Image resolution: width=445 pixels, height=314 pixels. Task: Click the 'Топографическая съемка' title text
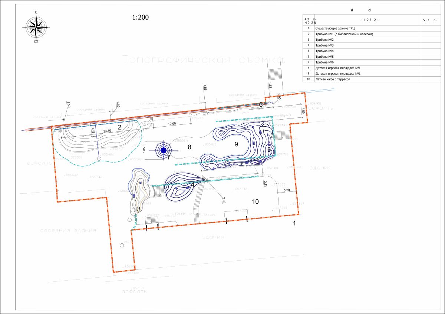(x=203, y=60)
